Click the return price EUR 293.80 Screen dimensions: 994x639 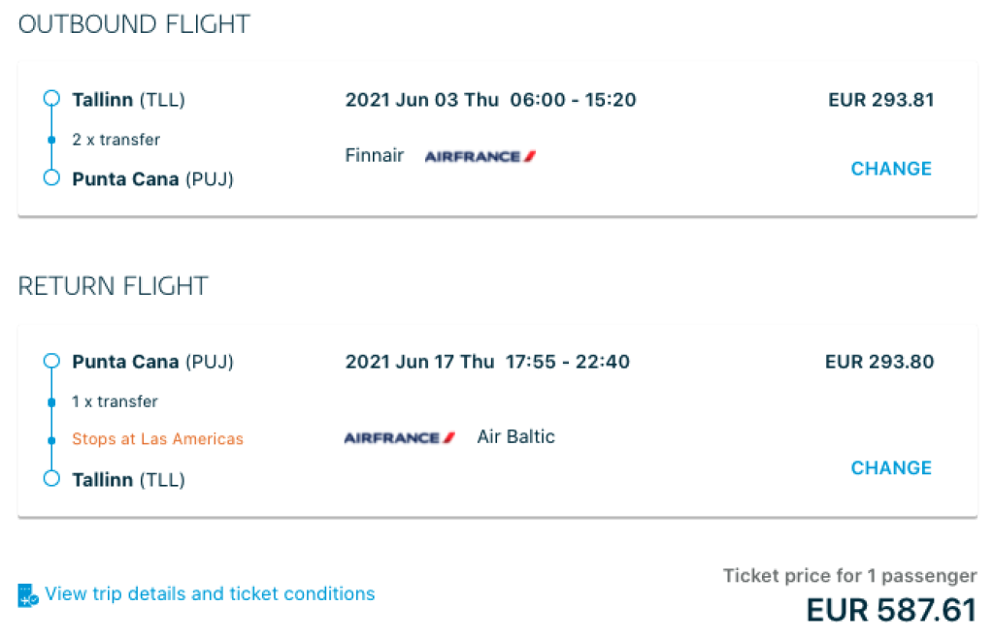point(878,362)
